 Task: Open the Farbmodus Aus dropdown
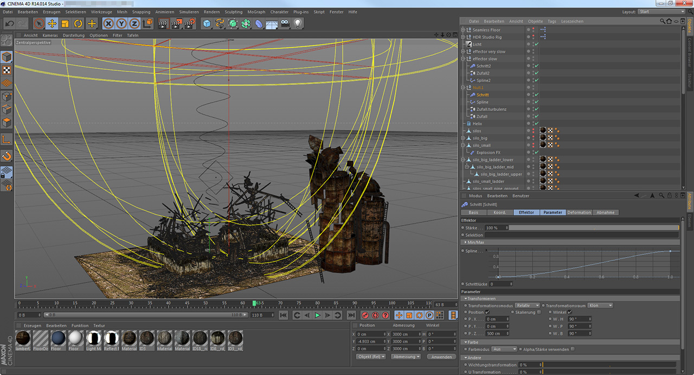pos(504,349)
